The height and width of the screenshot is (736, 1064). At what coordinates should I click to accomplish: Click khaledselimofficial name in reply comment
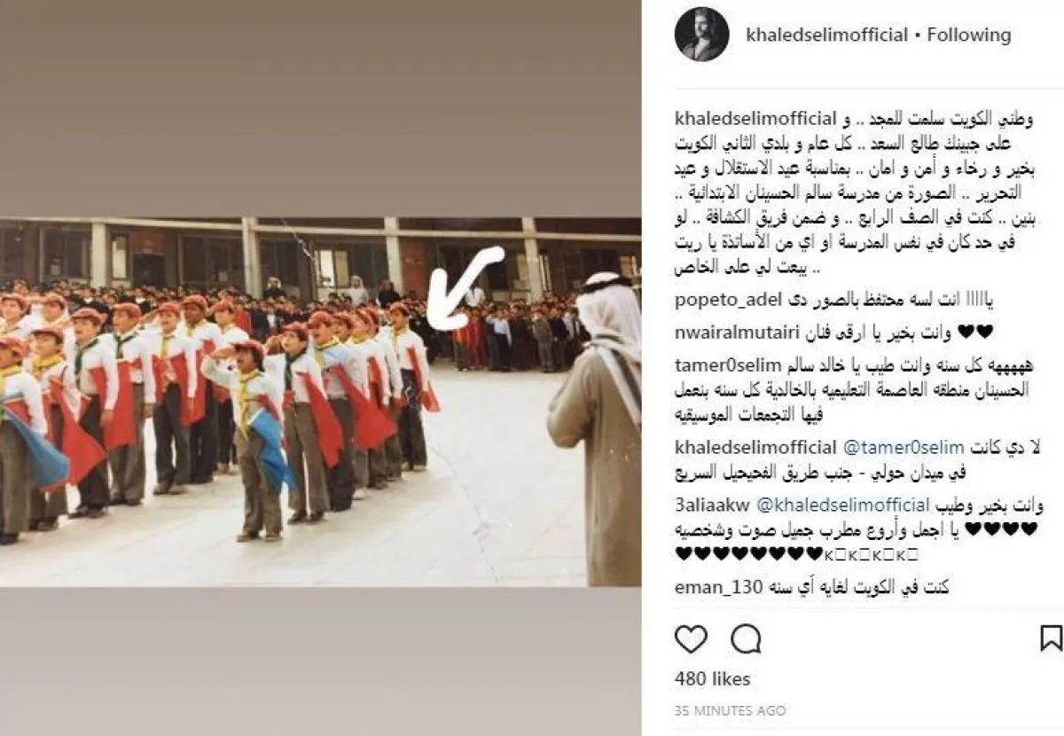[755, 446]
